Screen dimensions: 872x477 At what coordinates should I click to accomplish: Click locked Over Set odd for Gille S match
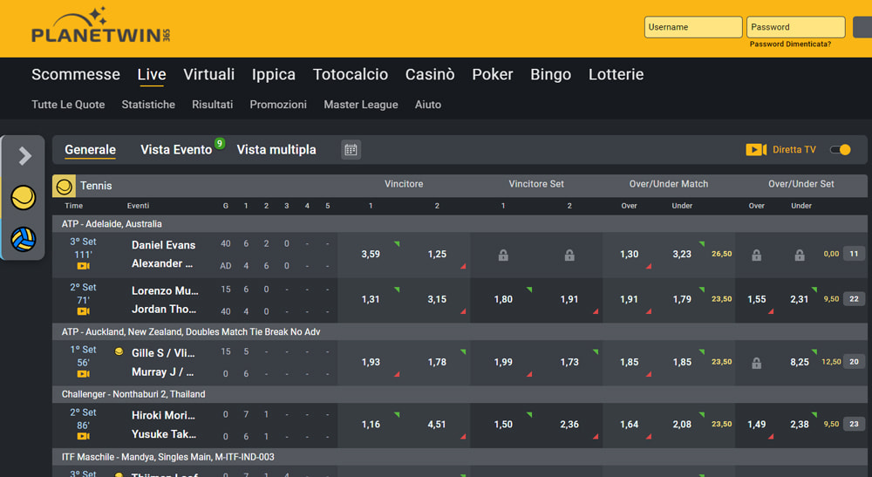click(x=756, y=363)
